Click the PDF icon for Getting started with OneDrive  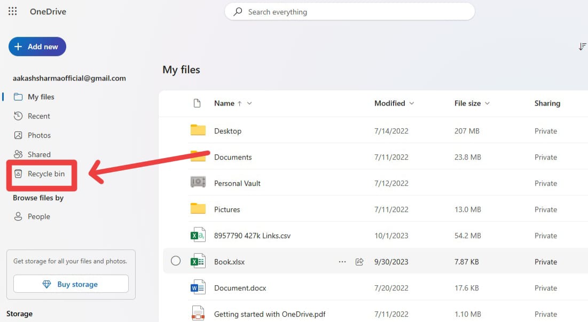198,313
